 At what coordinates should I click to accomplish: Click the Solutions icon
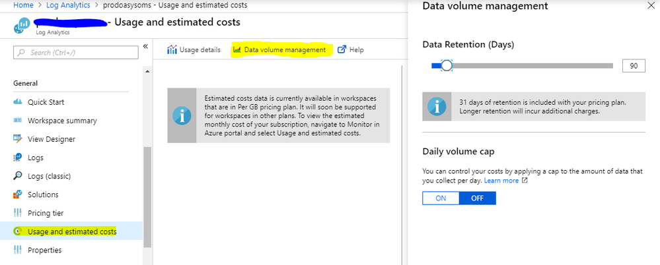[18, 194]
